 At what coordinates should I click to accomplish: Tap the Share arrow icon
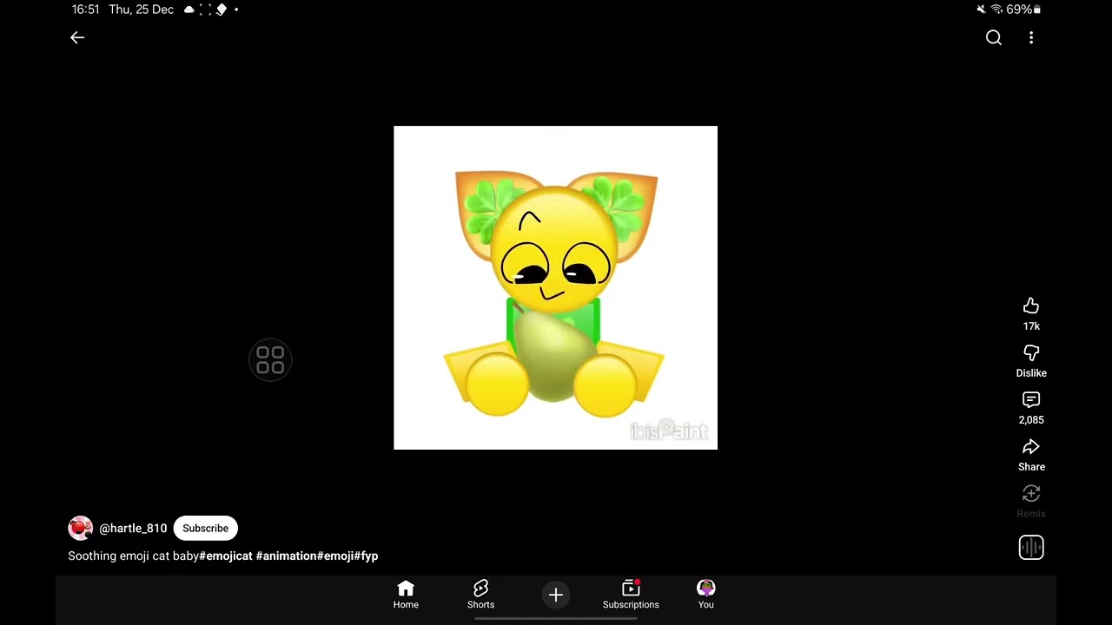1031,446
